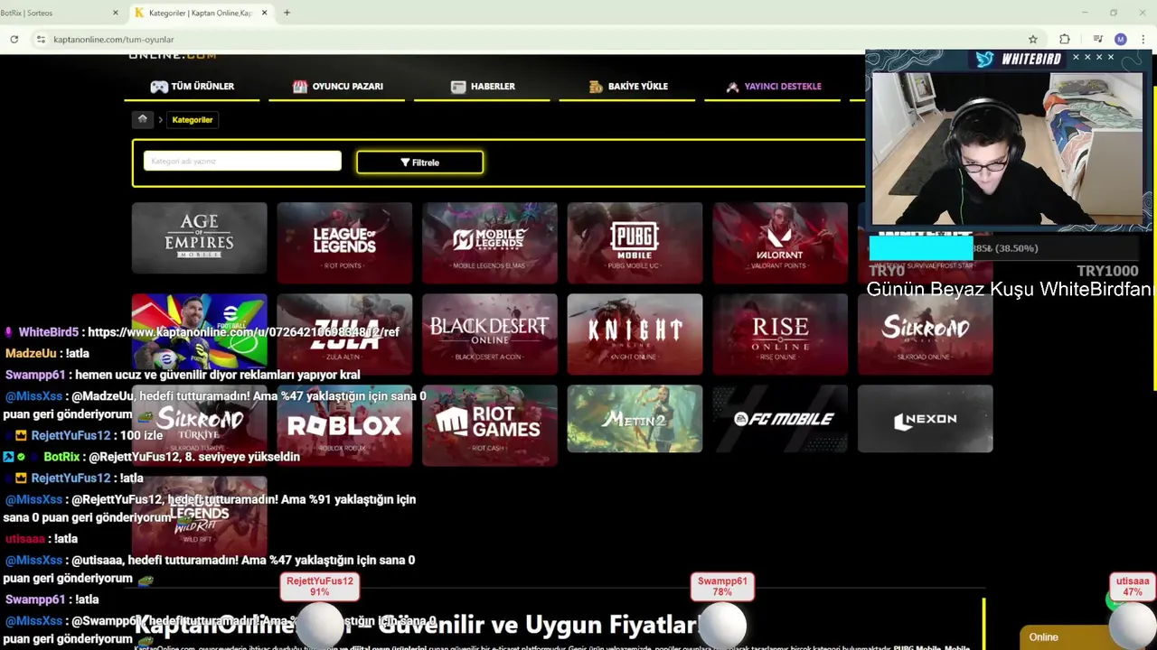Click the news icon beside HABERLER
This screenshot has height=650, width=1157.
pyautogui.click(x=458, y=87)
